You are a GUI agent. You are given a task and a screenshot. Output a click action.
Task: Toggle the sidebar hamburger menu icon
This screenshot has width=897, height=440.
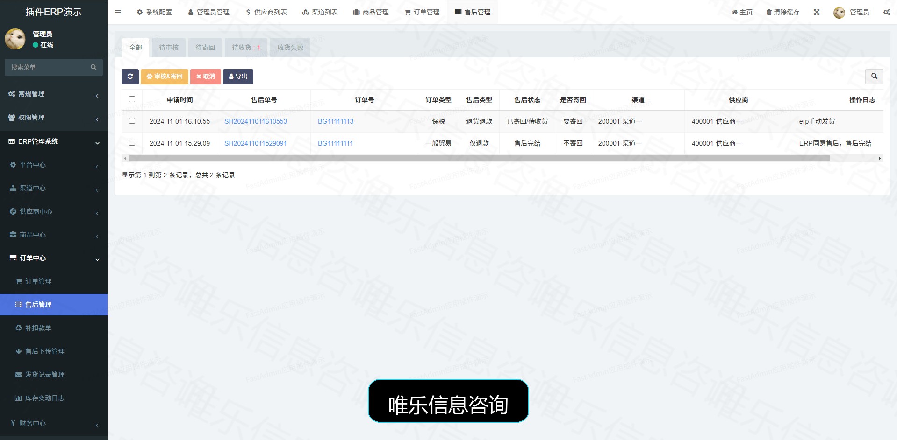pyautogui.click(x=118, y=12)
